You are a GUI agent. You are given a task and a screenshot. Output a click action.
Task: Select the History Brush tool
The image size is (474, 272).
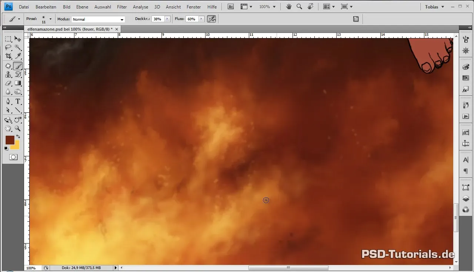17,75
